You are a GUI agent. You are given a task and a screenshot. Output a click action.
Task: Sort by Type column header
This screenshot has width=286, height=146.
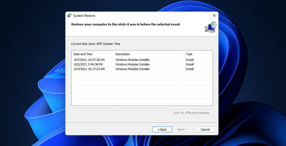click(x=198, y=54)
